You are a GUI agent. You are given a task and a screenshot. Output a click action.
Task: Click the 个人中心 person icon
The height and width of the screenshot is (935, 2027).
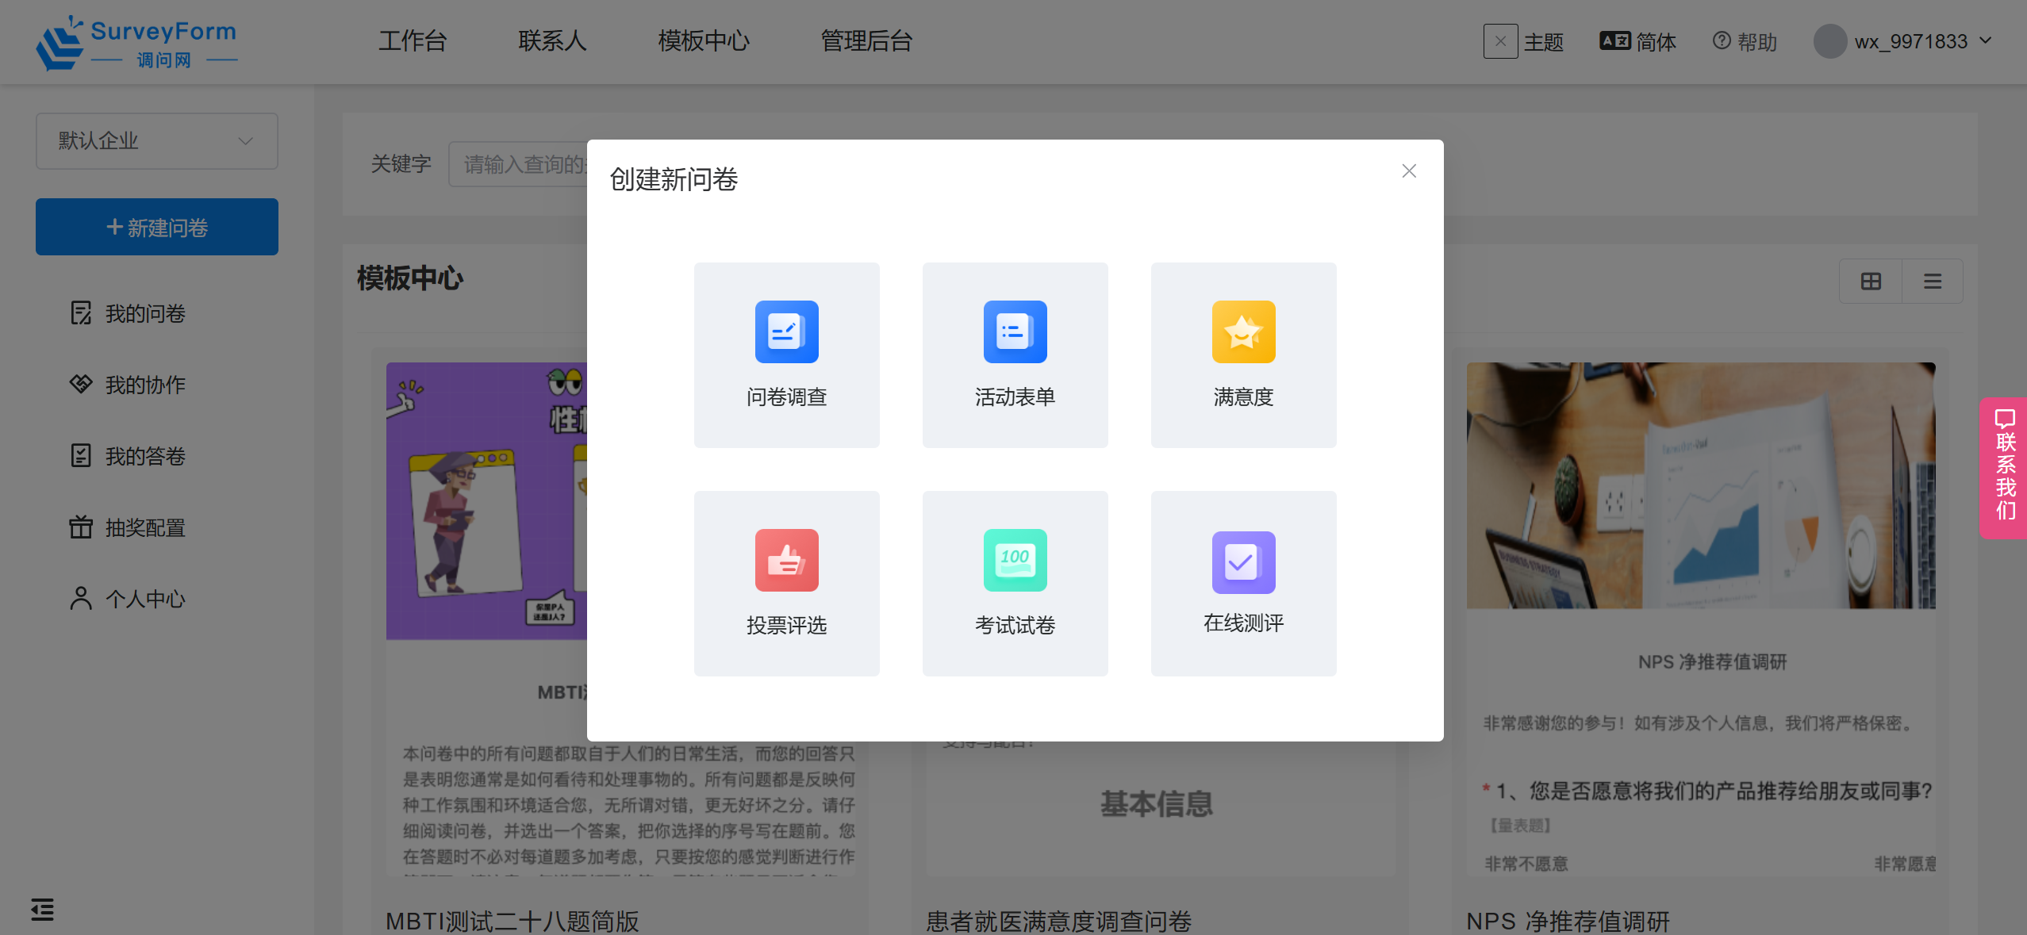pos(81,599)
